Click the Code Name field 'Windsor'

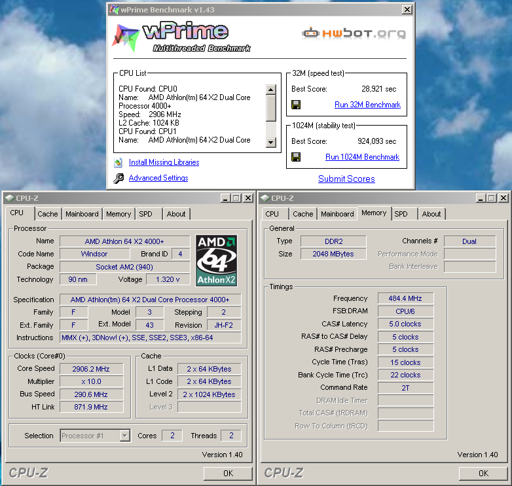[x=94, y=254]
